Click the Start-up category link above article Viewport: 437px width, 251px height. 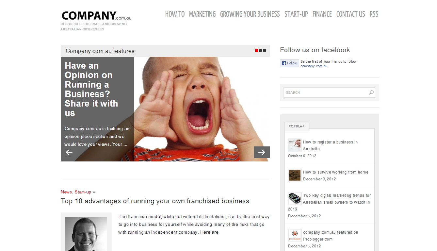83,192
